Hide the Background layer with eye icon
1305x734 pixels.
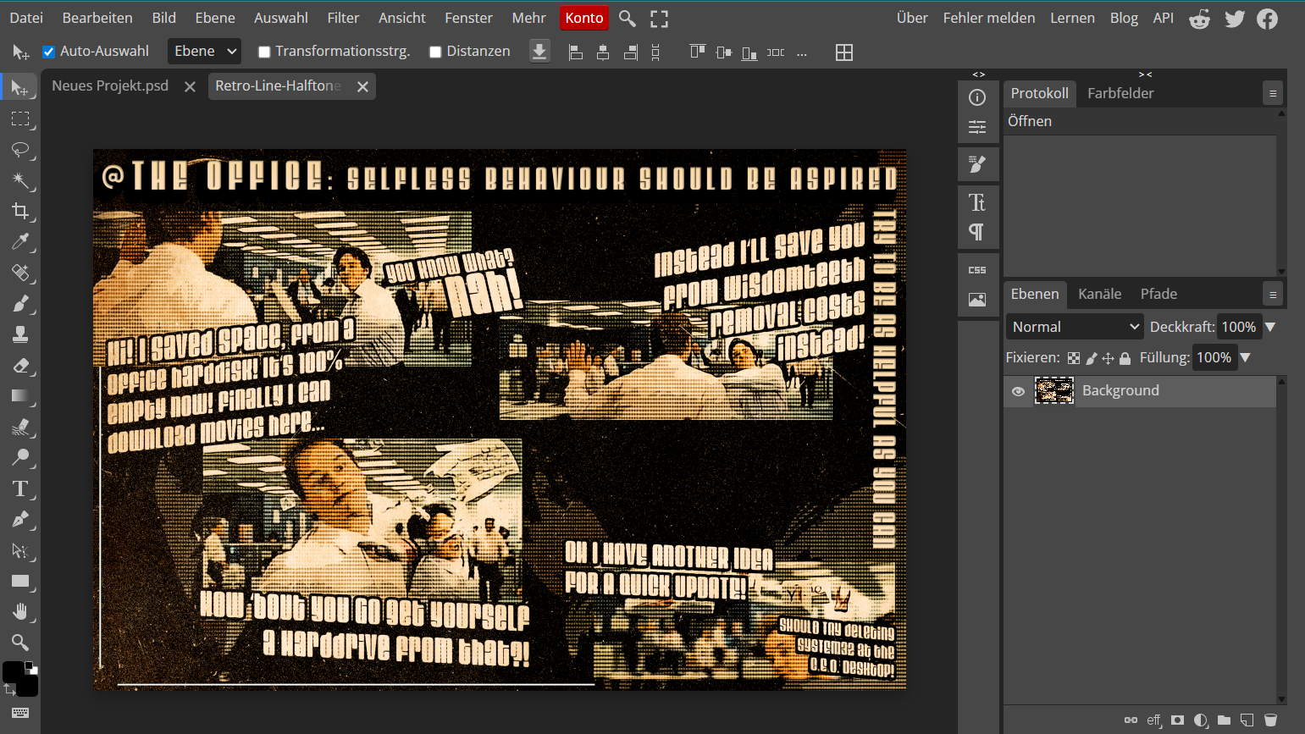pyautogui.click(x=1018, y=391)
